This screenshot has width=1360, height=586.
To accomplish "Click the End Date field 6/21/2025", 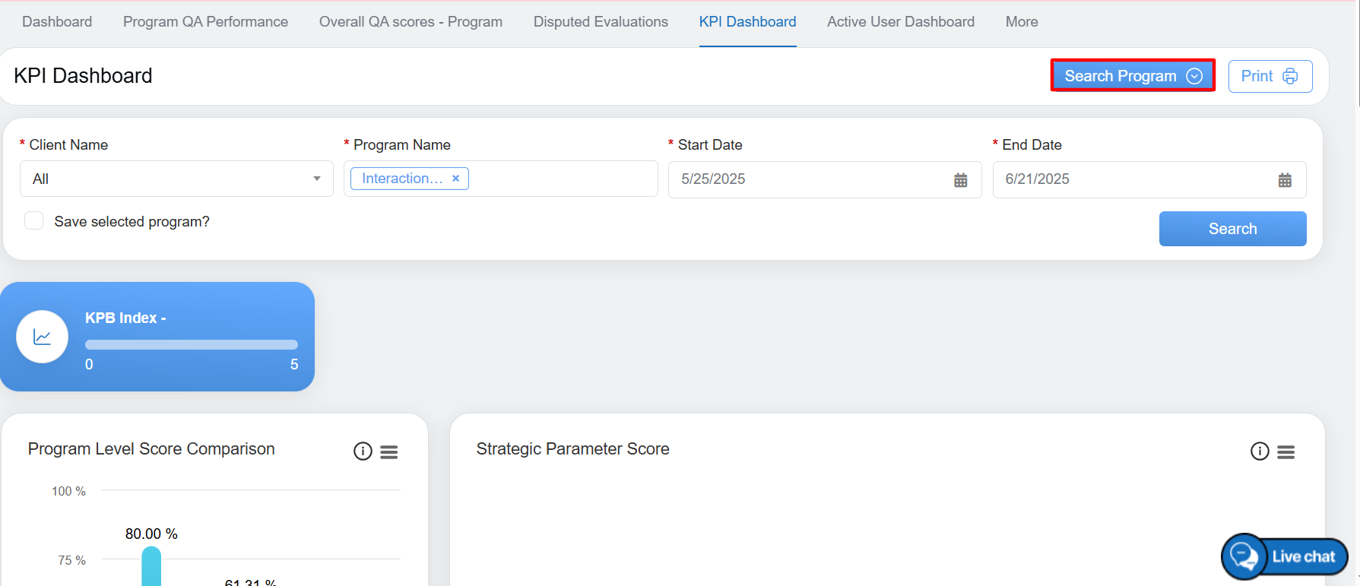I will coord(1149,179).
